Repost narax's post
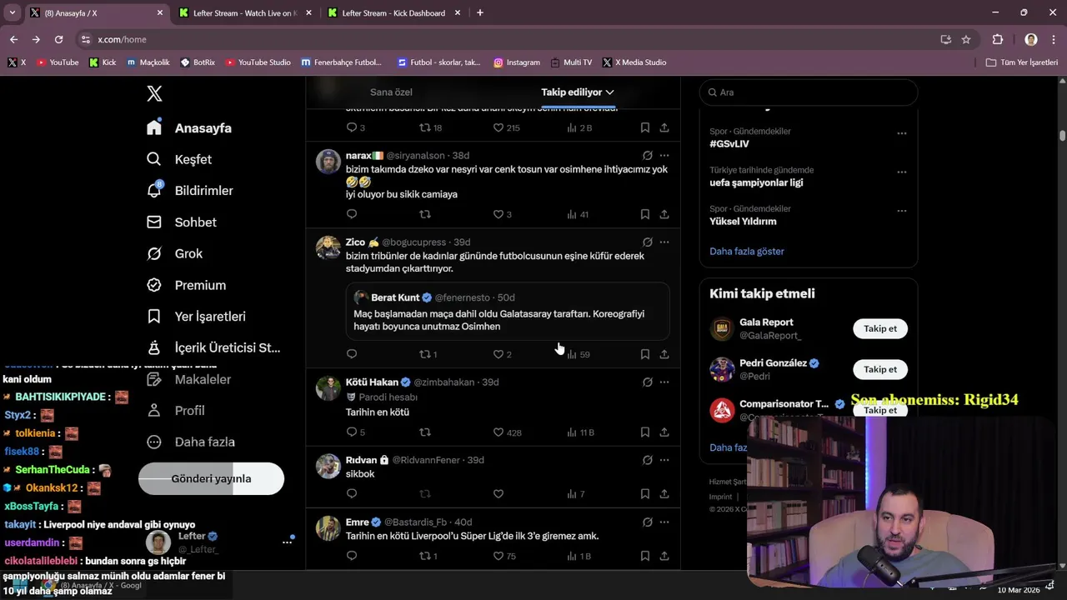The image size is (1067, 600). click(425, 214)
